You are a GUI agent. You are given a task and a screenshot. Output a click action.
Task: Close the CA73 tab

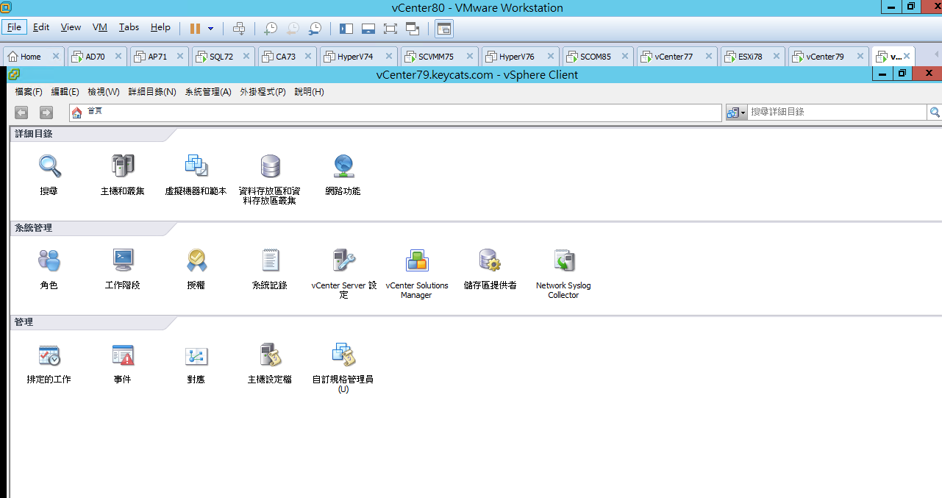point(307,57)
